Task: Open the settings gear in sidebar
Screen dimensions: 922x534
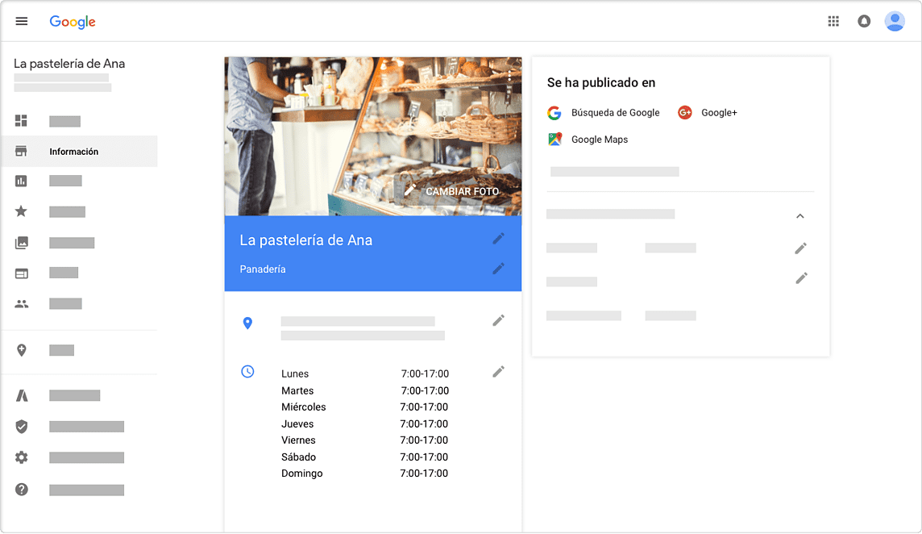Action: tap(22, 457)
